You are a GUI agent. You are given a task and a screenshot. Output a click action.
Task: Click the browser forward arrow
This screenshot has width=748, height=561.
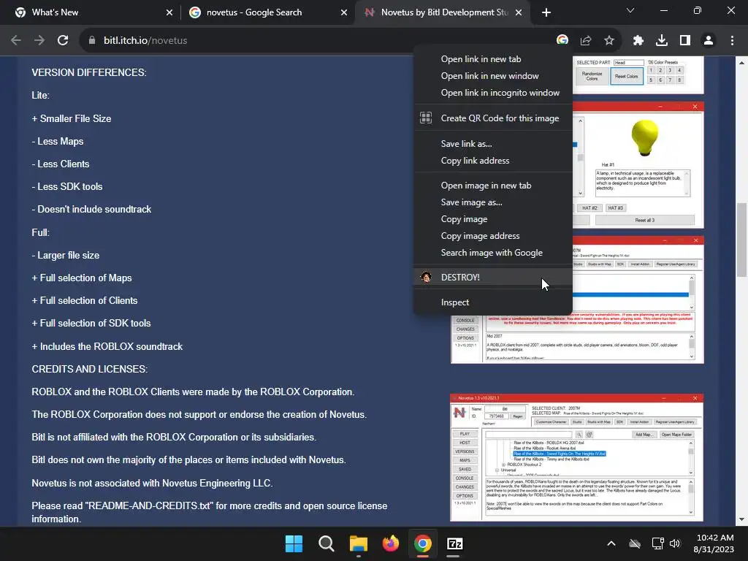(39, 41)
